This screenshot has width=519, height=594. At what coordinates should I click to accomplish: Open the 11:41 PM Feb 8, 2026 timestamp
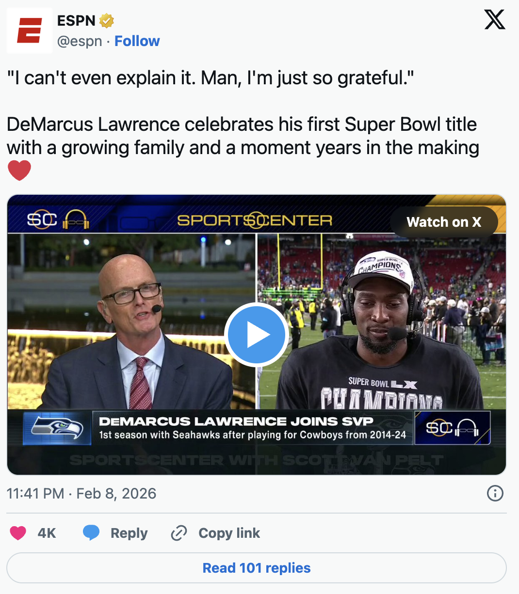click(x=81, y=494)
